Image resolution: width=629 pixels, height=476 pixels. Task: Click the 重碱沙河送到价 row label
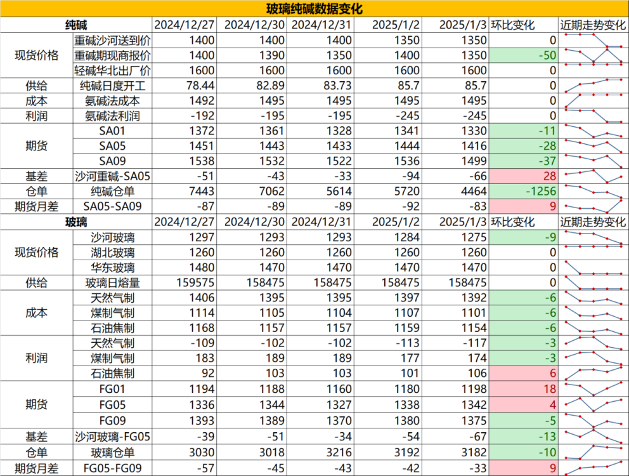[x=112, y=40]
